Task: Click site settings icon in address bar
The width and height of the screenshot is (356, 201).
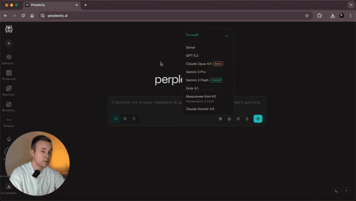Action: [x=43, y=16]
